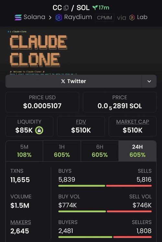Click the Lab launchpad icon
The image size is (162, 242).
pyautogui.click(x=132, y=17)
